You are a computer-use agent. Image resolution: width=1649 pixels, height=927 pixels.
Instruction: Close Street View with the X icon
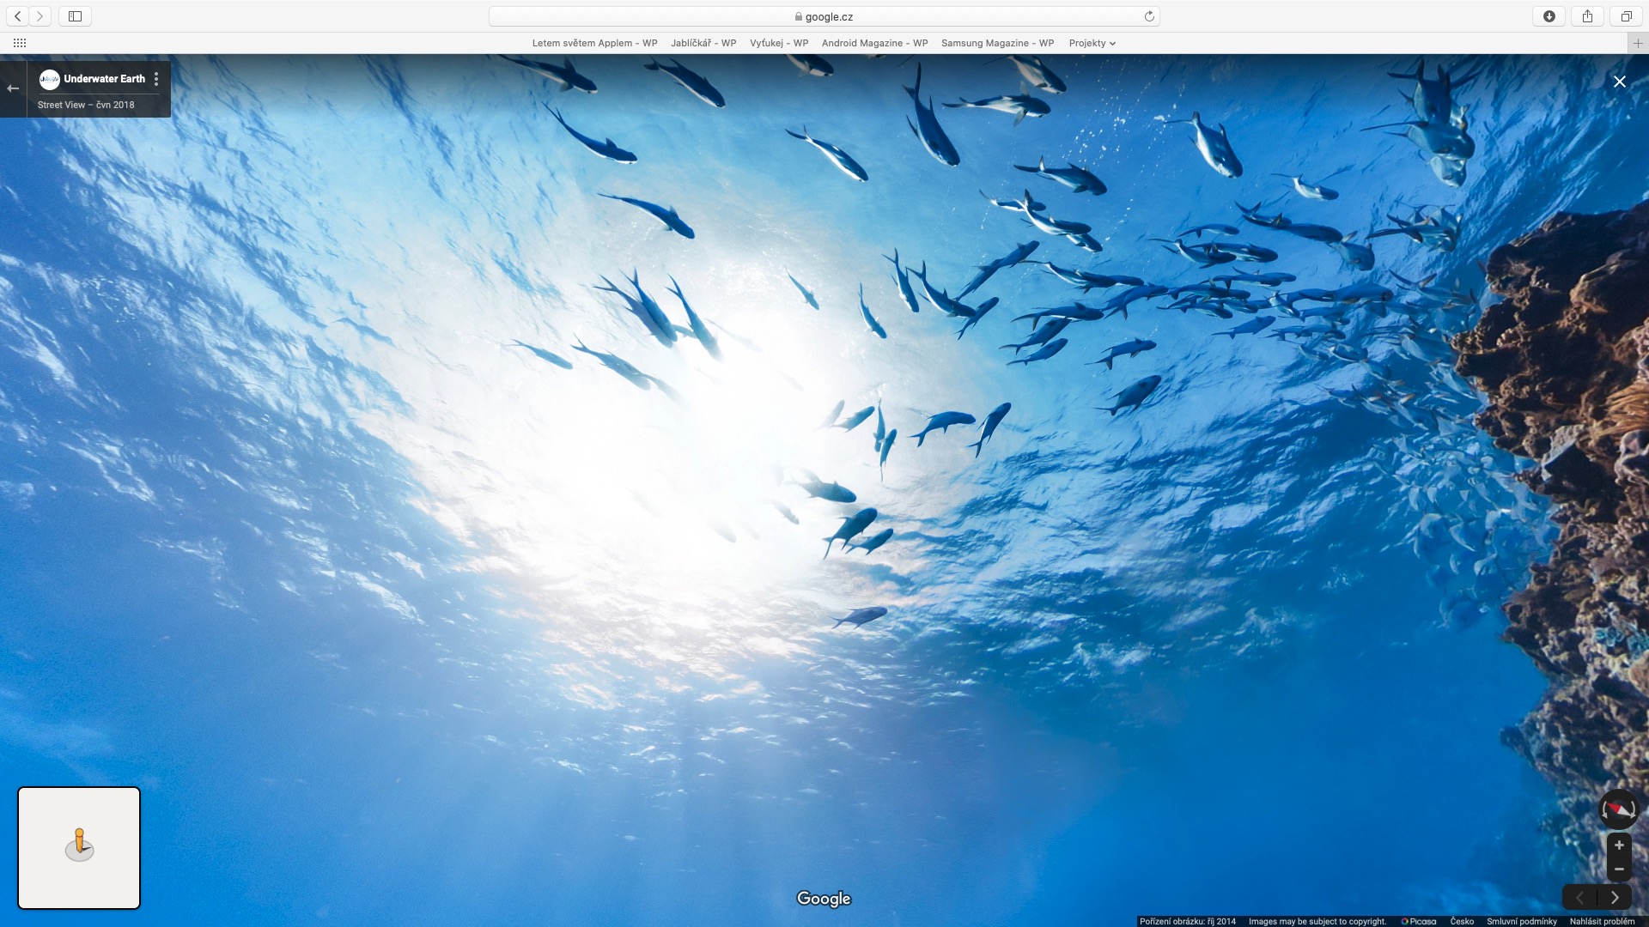pyautogui.click(x=1619, y=82)
